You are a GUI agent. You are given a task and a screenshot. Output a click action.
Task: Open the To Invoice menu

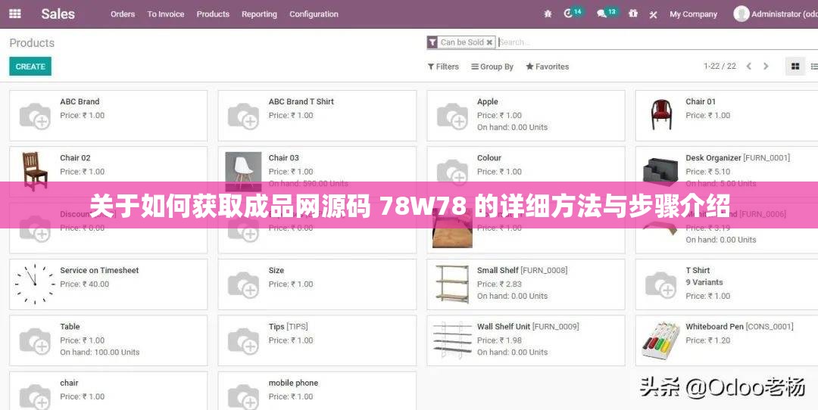pos(166,14)
